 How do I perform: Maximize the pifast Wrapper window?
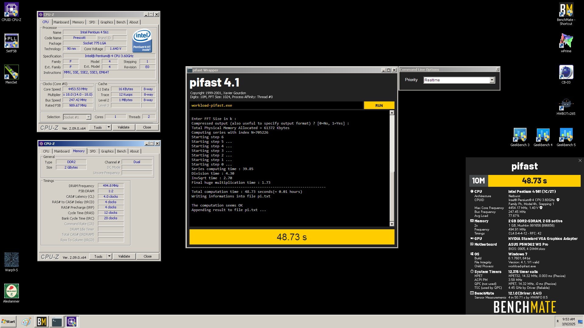tap(388, 70)
